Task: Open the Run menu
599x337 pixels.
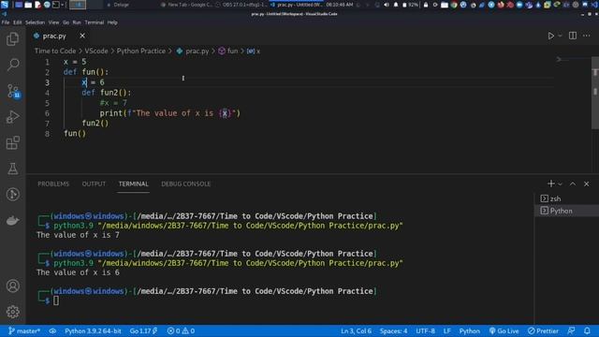Action: pyautogui.click(x=77, y=22)
